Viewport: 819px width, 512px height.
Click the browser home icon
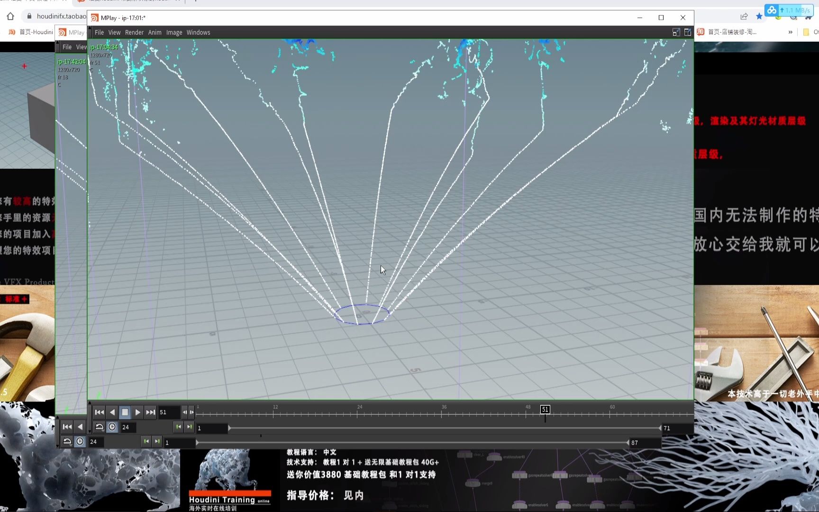click(10, 16)
